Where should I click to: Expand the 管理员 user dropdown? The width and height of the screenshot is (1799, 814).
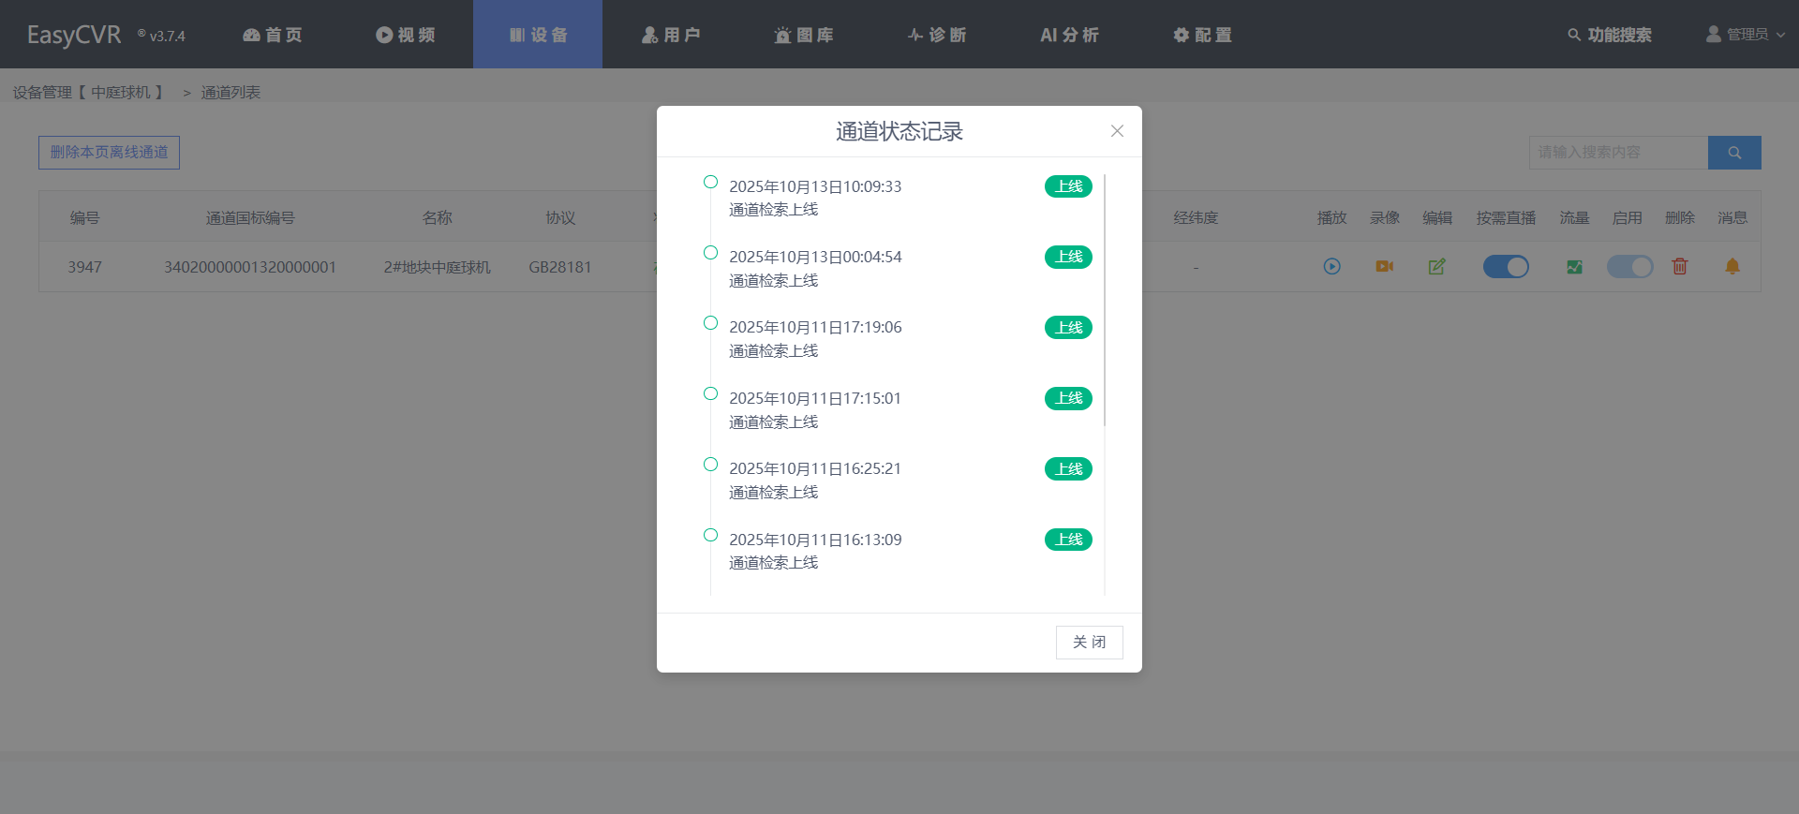[x=1746, y=35]
